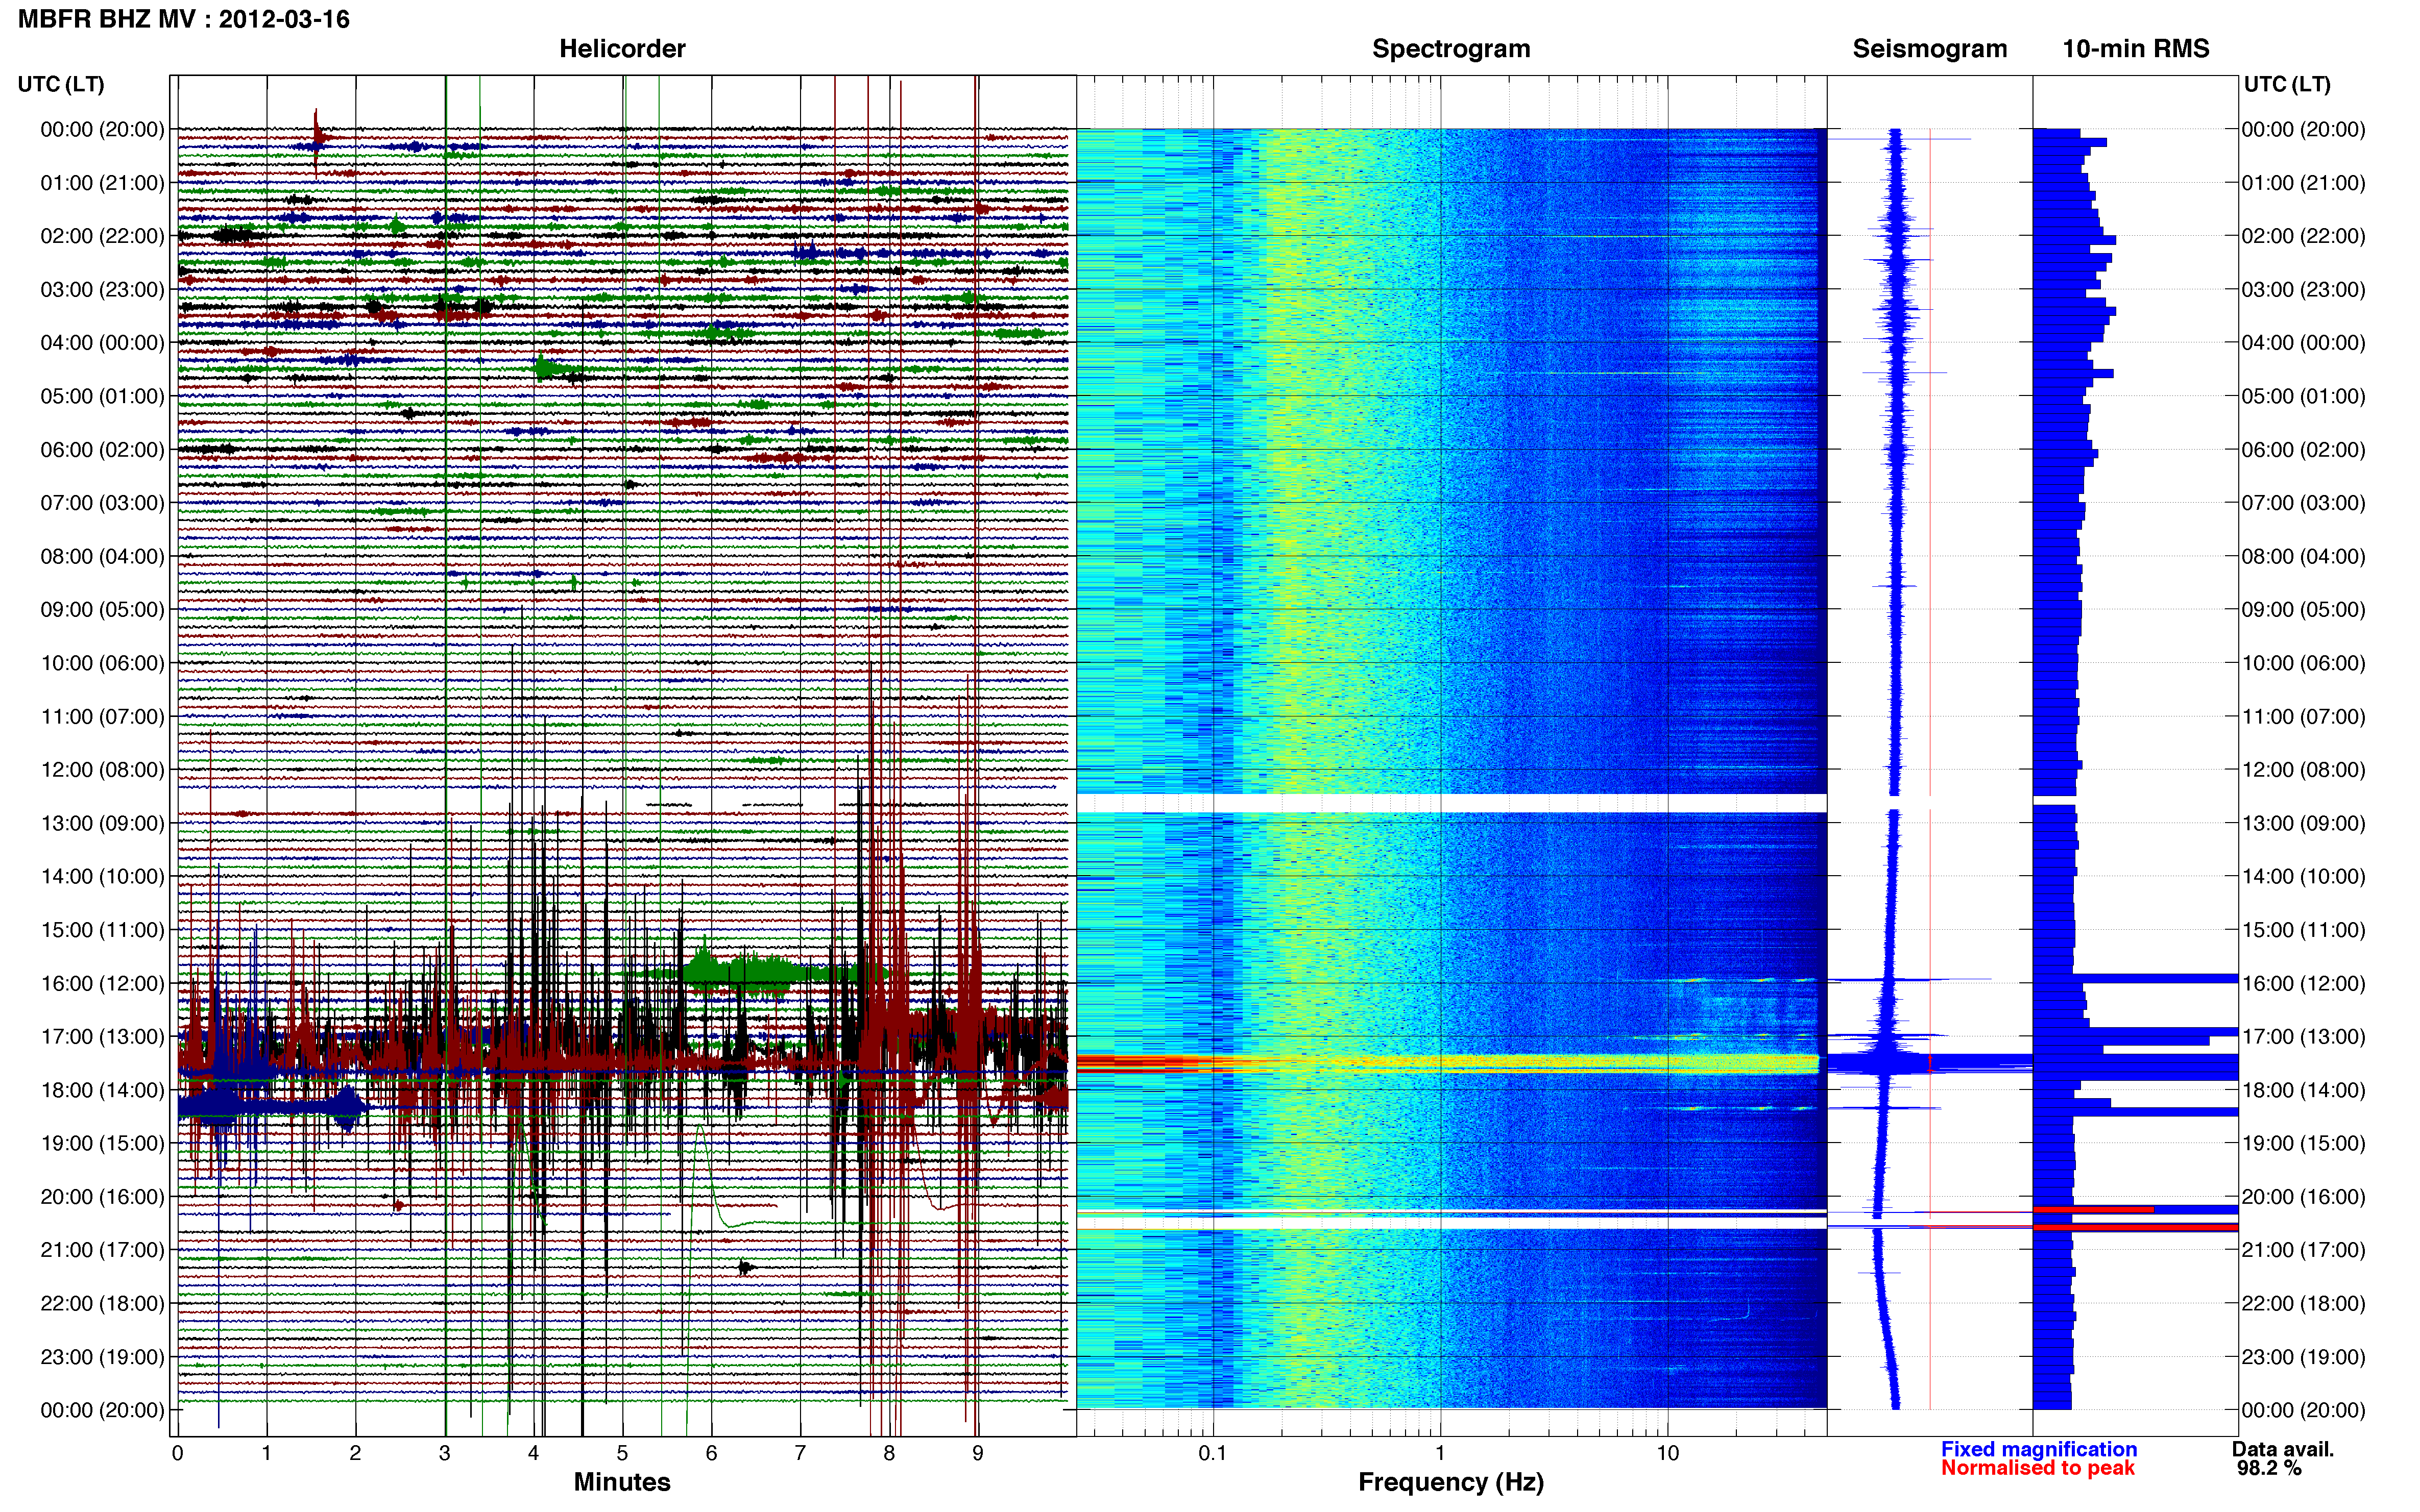Select '03:00 (23:00)' on the Helicorder time axis
This screenshot has width=2420, height=1512.
(x=102, y=290)
